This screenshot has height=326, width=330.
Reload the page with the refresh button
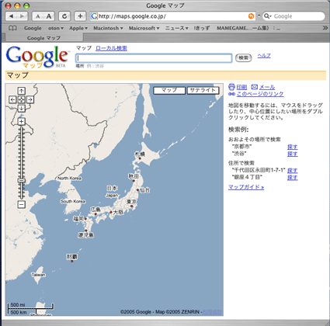(x=64, y=16)
